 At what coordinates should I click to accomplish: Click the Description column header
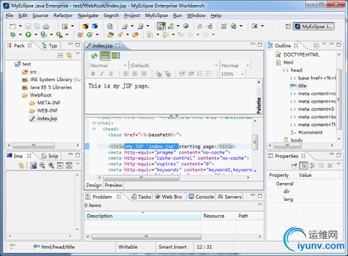tap(143, 216)
